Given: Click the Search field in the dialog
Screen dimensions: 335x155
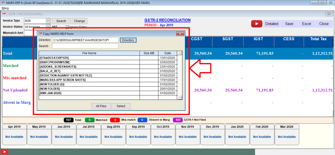Looking at the screenshot, I should click(85, 46).
